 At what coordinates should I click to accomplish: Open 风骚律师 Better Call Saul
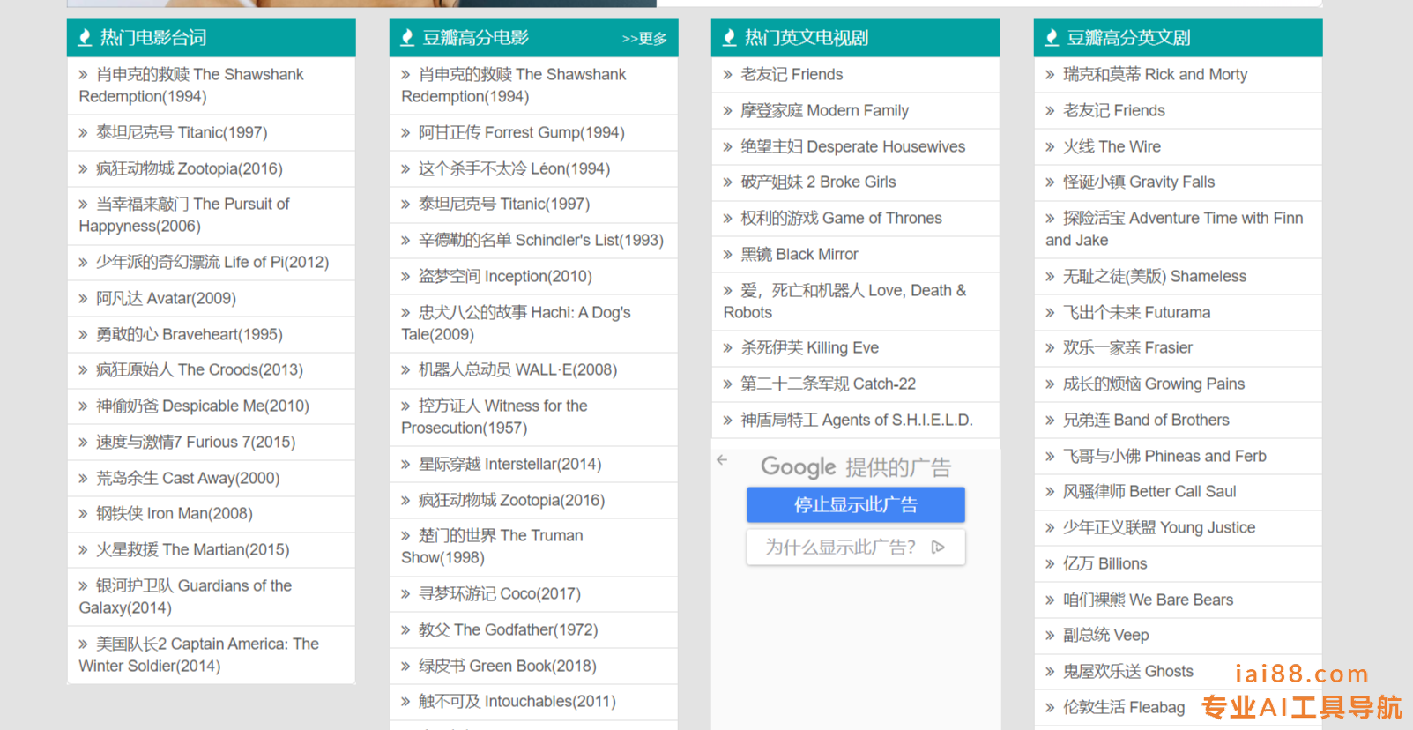click(1149, 491)
